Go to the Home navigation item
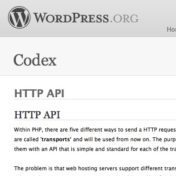 [x=171, y=29]
